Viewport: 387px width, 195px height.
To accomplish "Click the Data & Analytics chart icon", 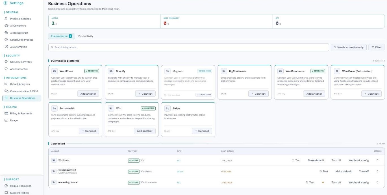I will 6,84.
